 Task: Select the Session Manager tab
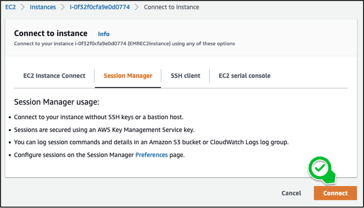pos(128,76)
